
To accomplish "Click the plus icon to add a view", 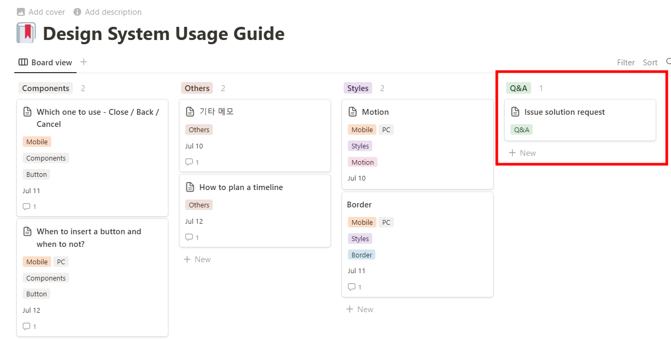I will 83,62.
